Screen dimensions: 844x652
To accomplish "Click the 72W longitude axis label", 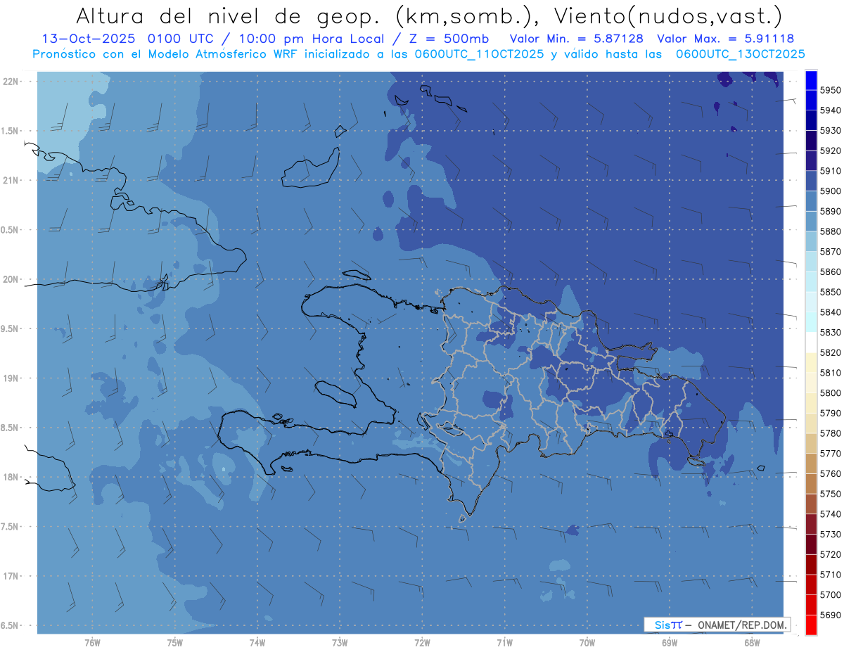I will tap(422, 641).
